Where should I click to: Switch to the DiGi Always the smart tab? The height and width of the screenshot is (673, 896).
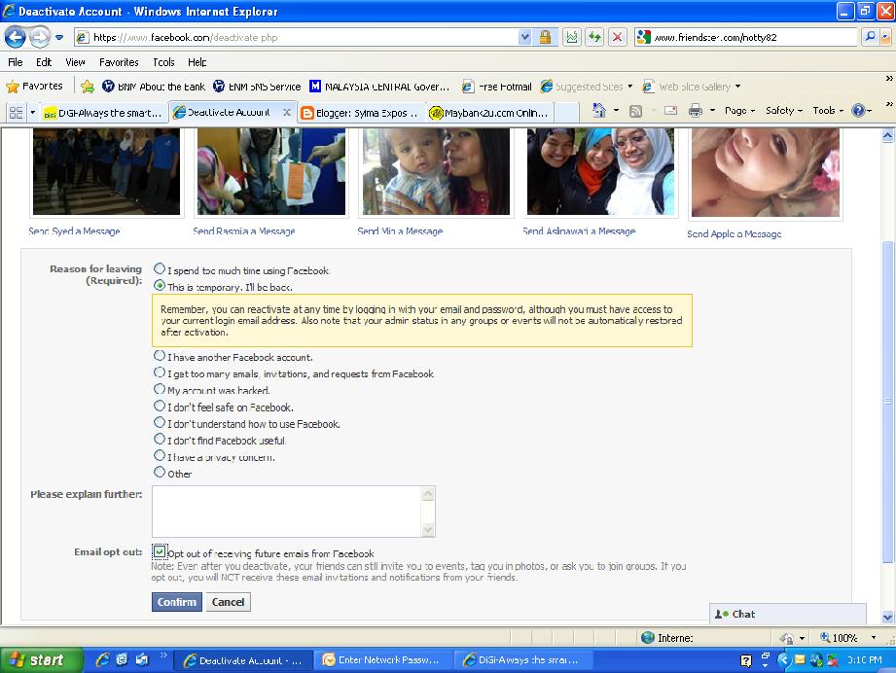[104, 113]
